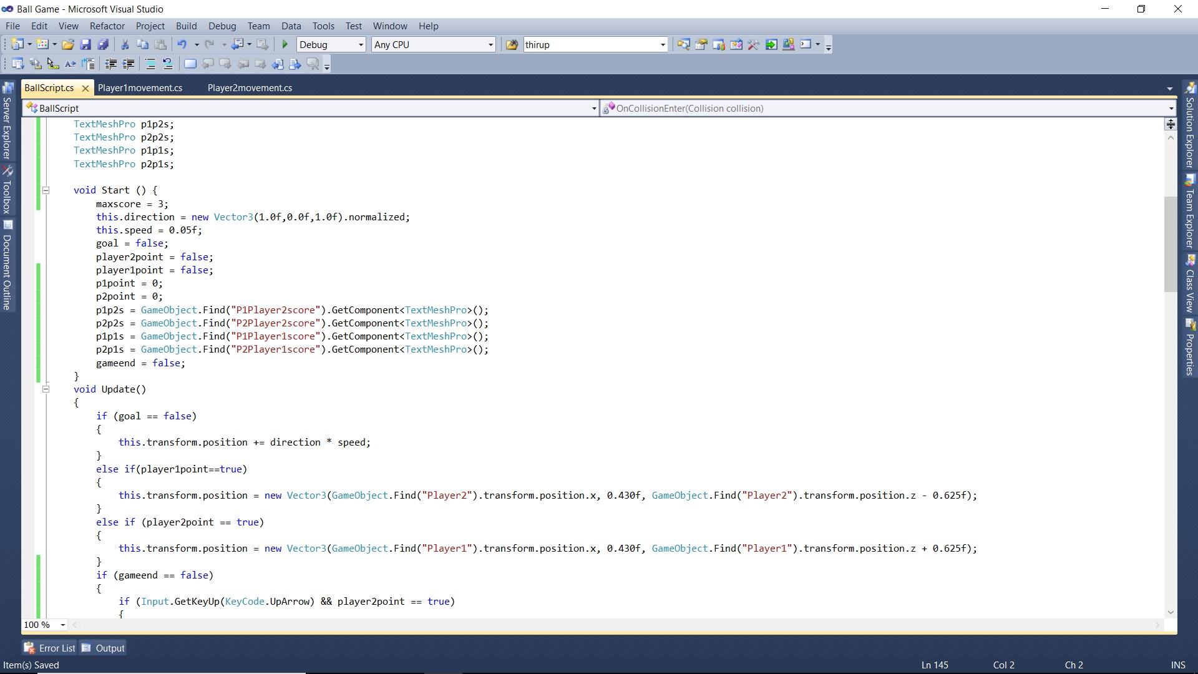Screen dimensions: 1198x674
Task: Click the vertical scrollbar thumb
Action: pyautogui.click(x=1171, y=243)
